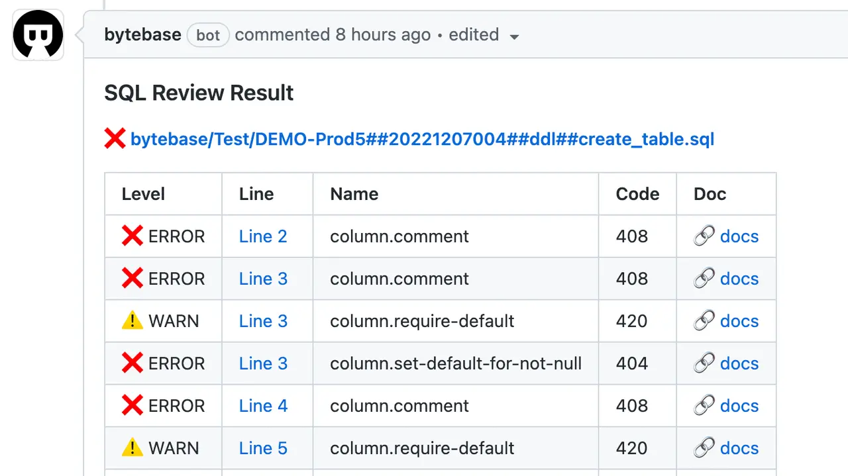The image size is (848, 476).
Task: Open docs for column.set-default-for-not-null
Action: 739,363
